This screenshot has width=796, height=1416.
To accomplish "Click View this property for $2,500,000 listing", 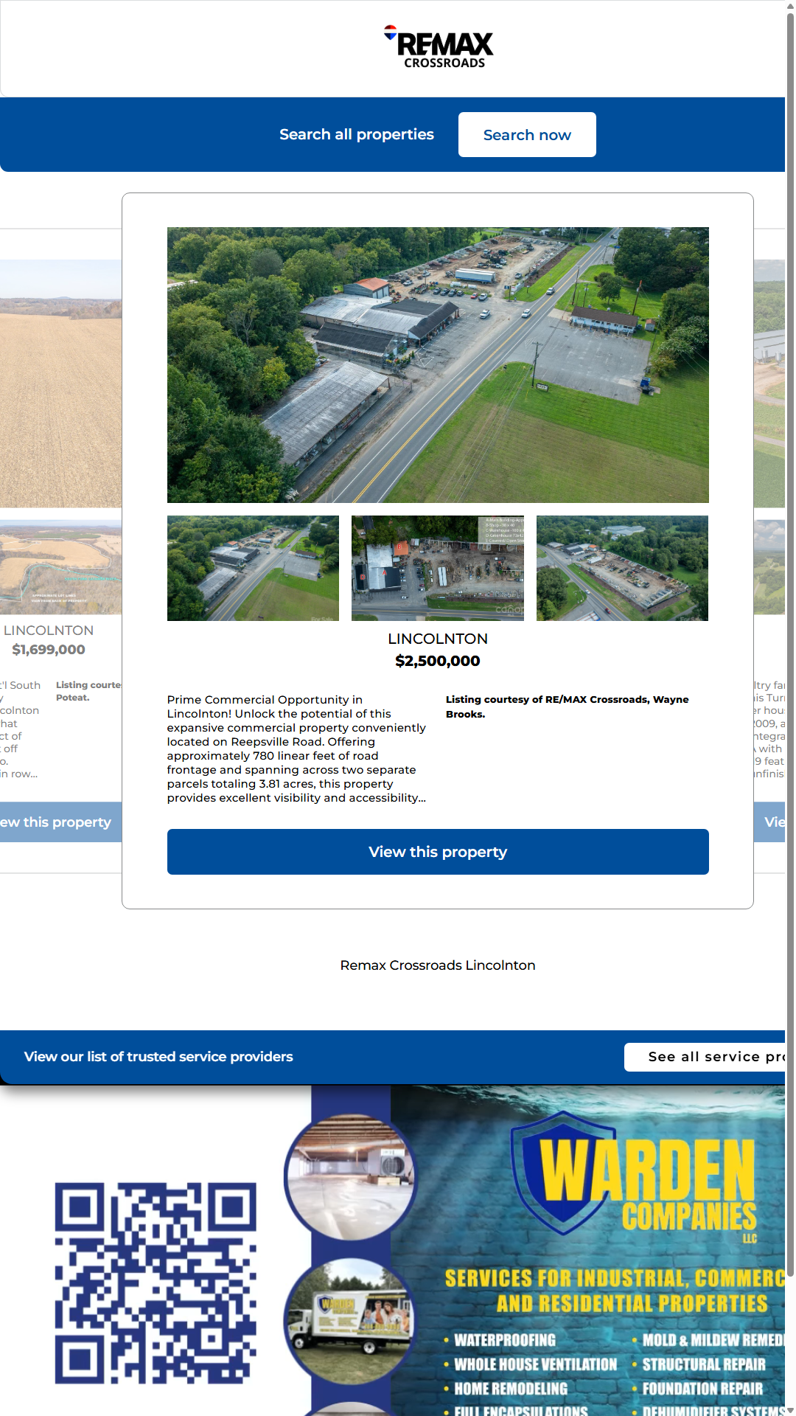I will (438, 852).
